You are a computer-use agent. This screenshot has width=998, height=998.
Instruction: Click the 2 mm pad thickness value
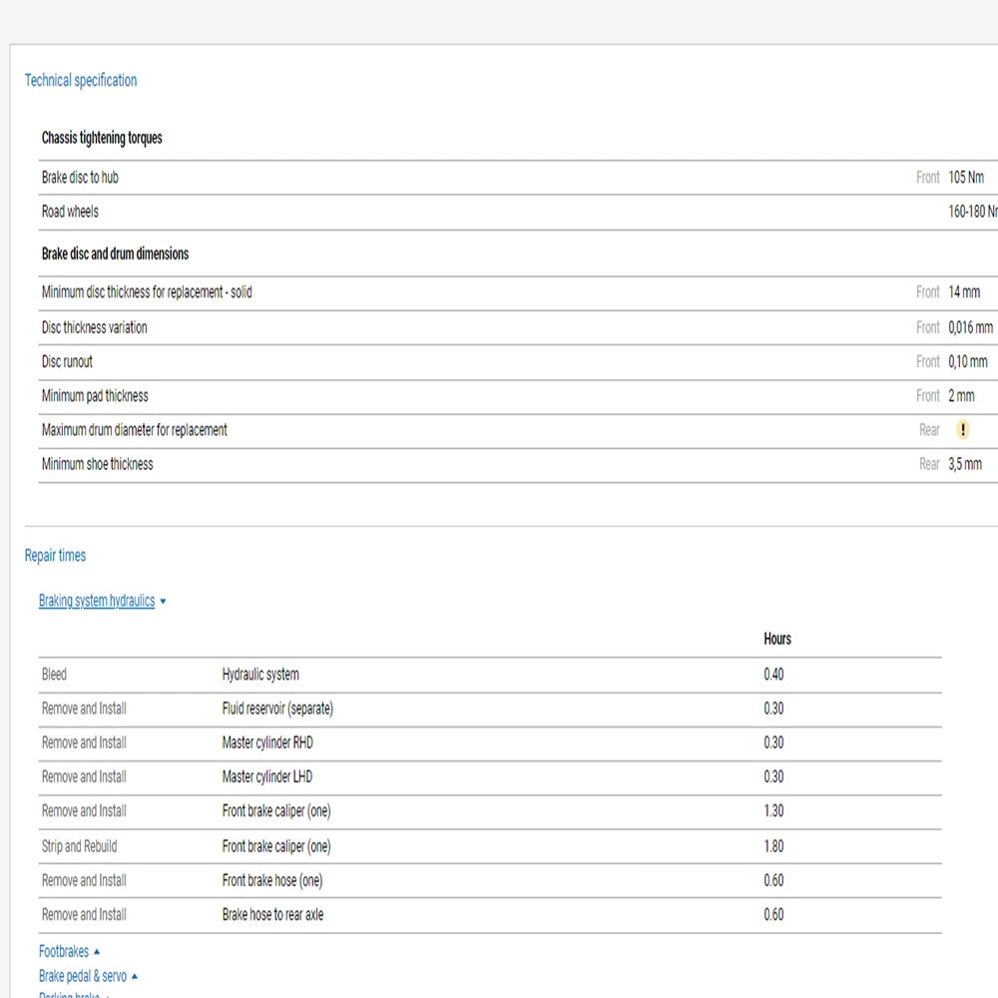(961, 396)
